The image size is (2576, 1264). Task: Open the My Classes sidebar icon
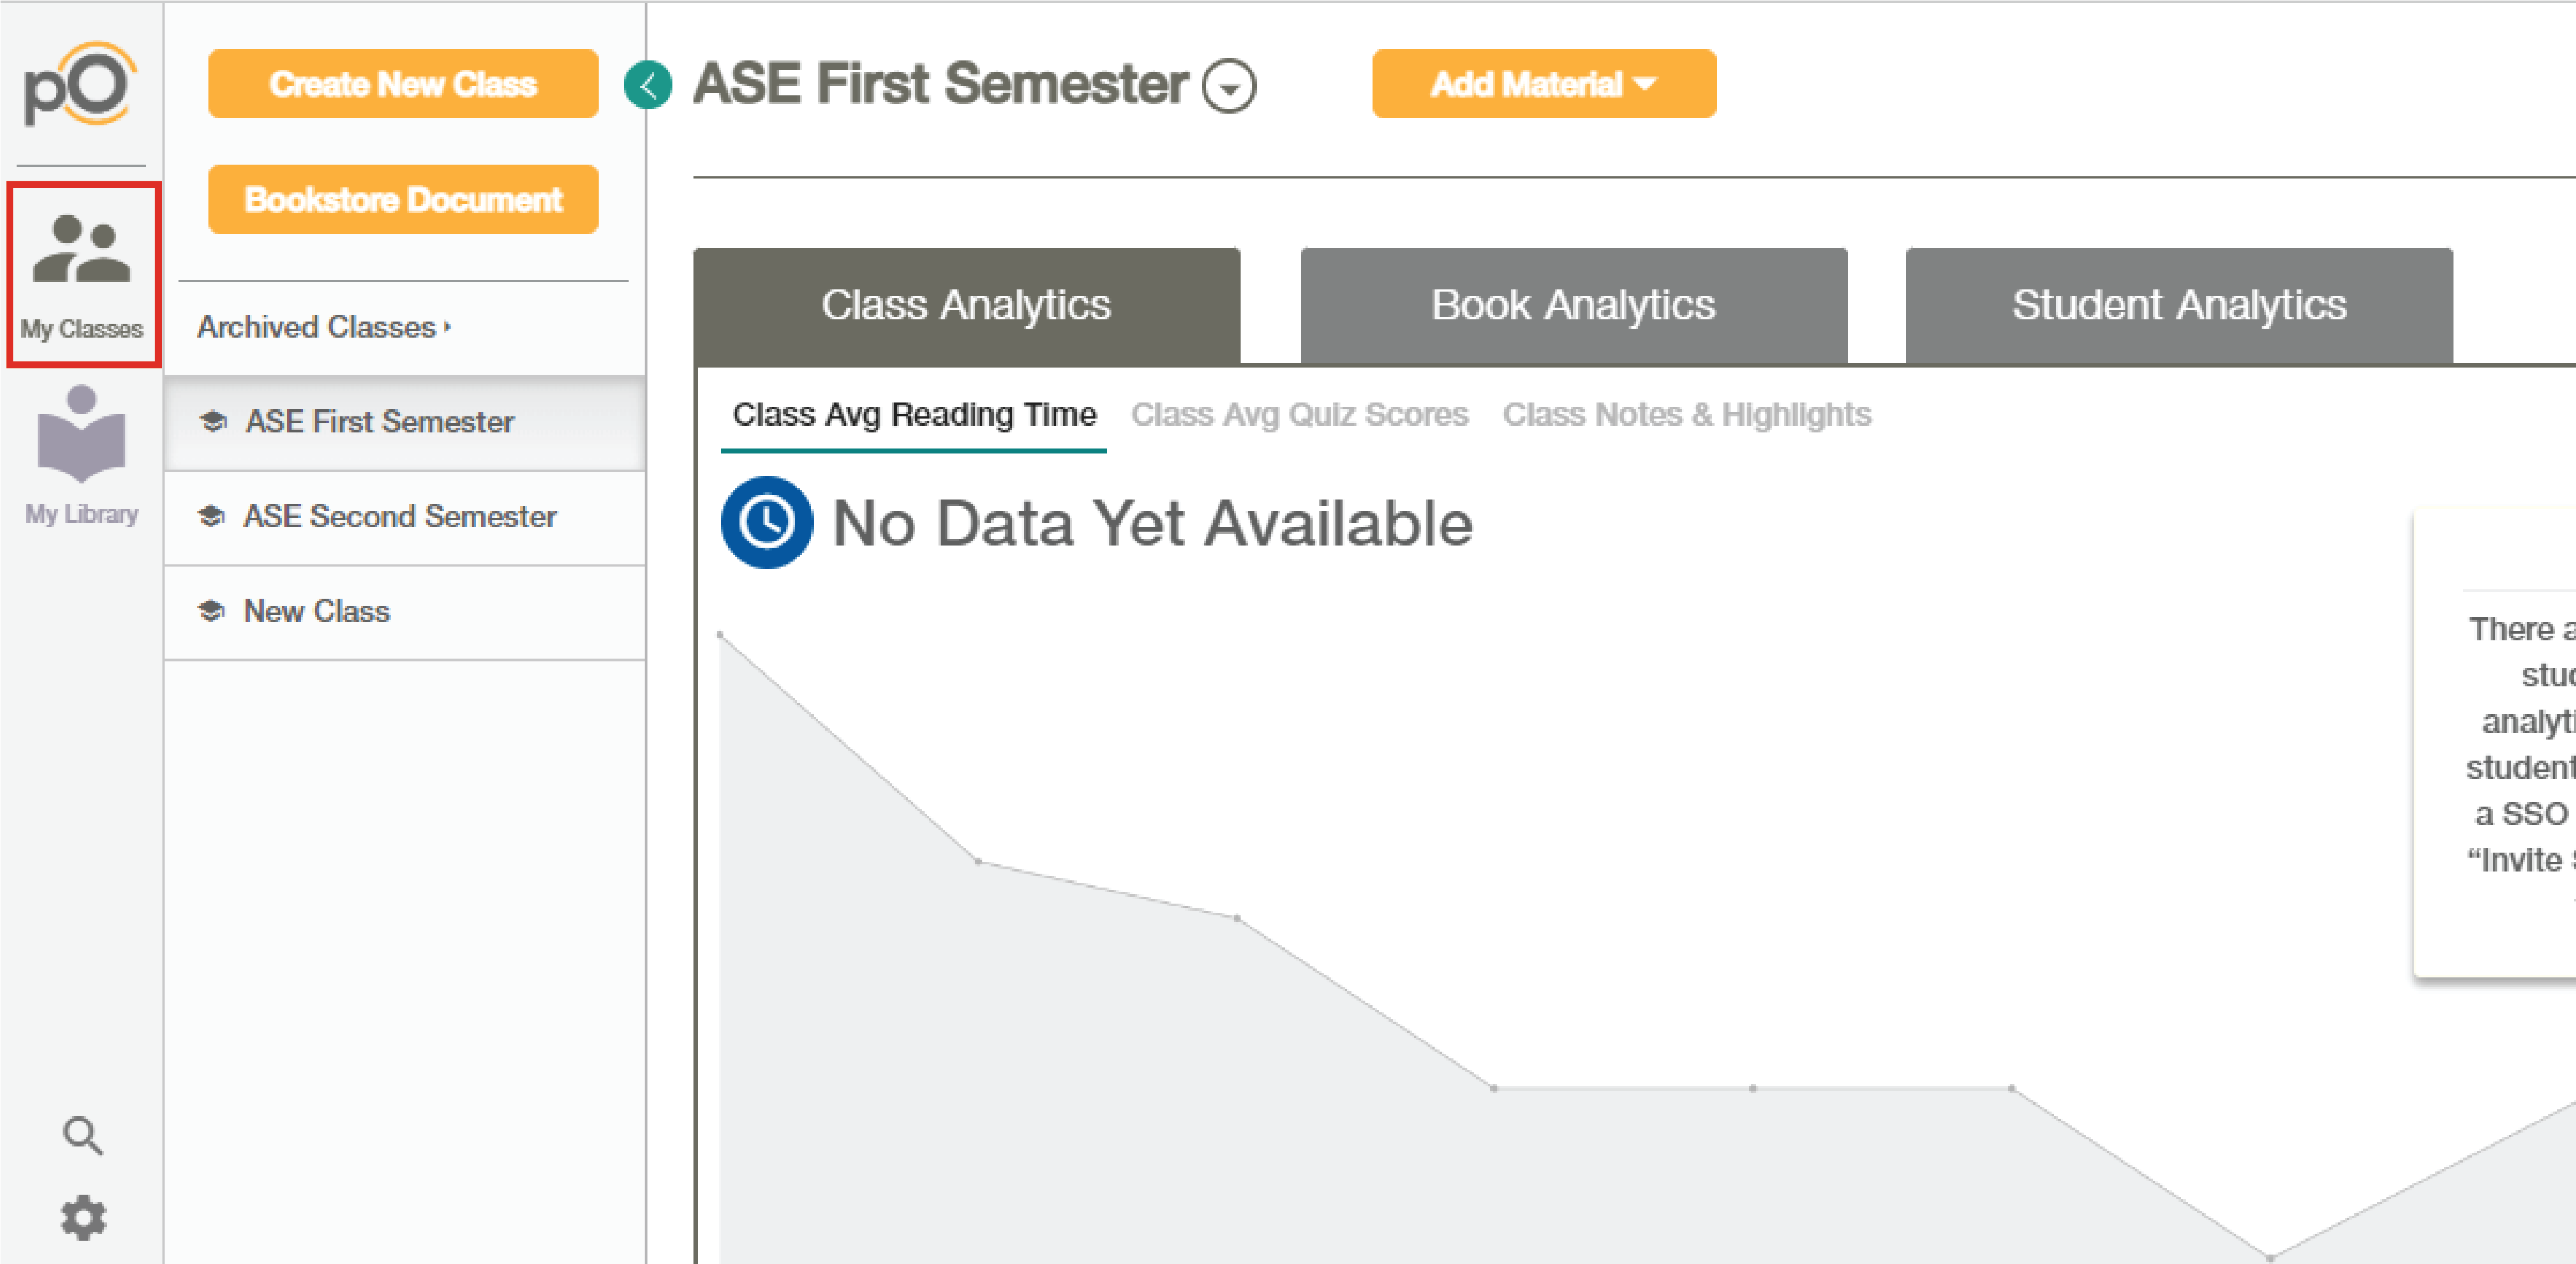click(x=82, y=273)
